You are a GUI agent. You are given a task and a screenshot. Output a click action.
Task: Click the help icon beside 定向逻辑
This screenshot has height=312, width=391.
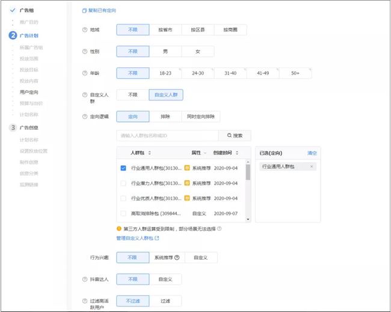(84, 116)
